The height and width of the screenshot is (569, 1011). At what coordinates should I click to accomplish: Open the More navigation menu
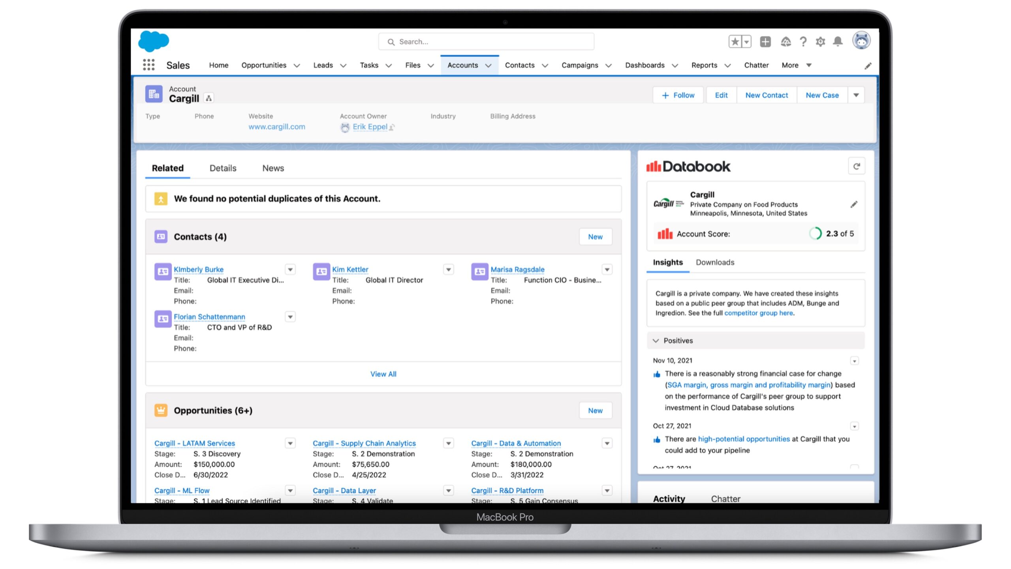796,65
